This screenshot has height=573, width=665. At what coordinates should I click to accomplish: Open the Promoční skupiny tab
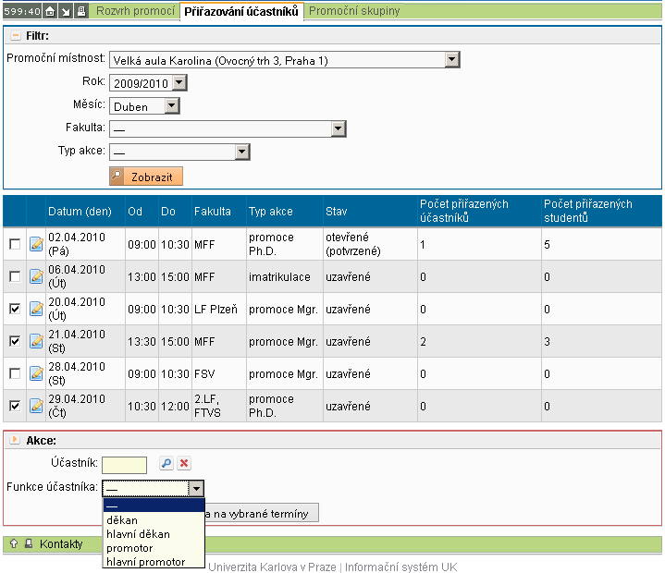[x=354, y=11]
